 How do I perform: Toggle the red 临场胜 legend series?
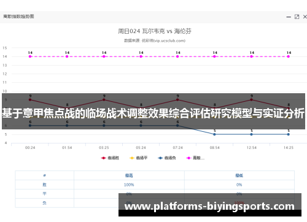click(x=110, y=158)
